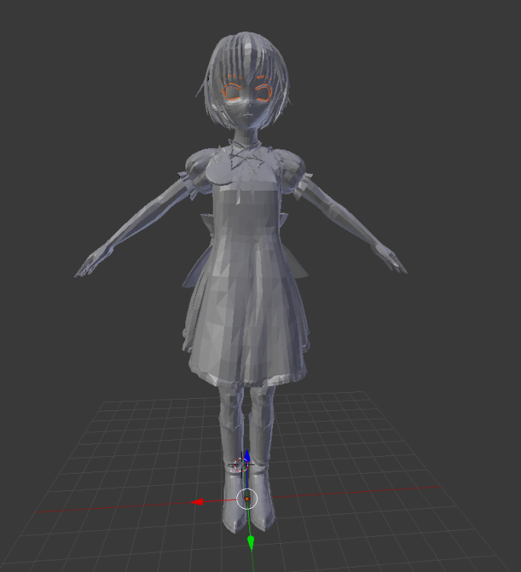This screenshot has width=521, height=572.
Task: Click the skirt of the character's dress
Action: click(246, 310)
